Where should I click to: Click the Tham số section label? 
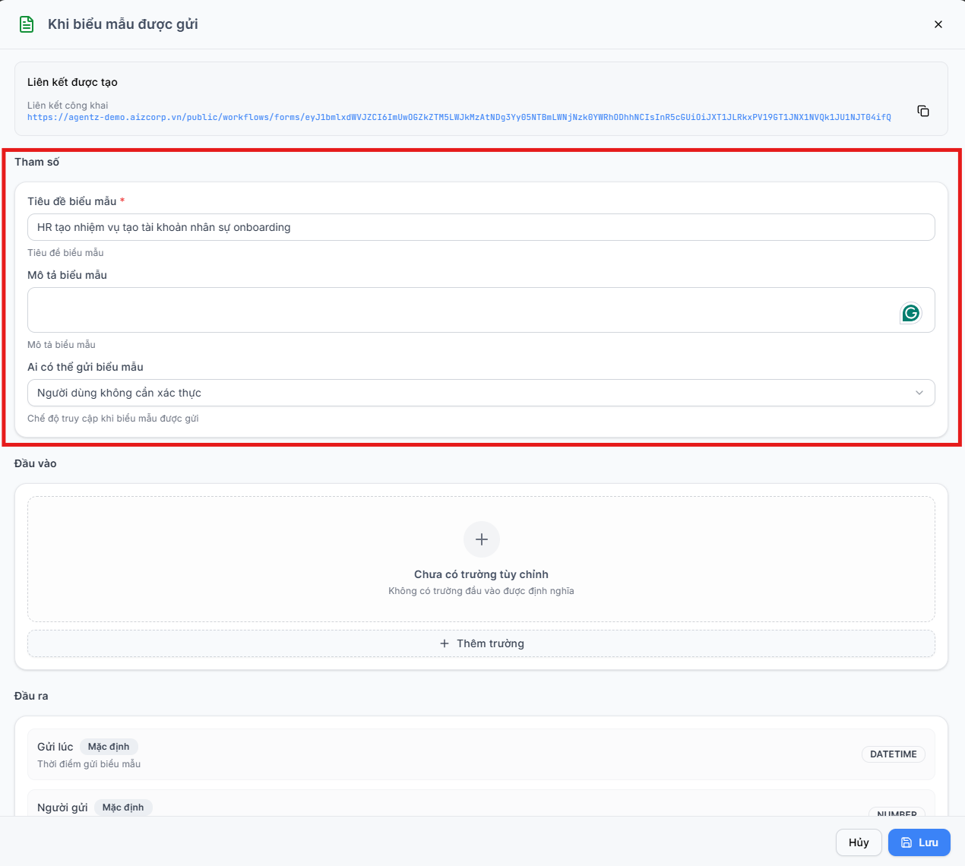pos(37,162)
